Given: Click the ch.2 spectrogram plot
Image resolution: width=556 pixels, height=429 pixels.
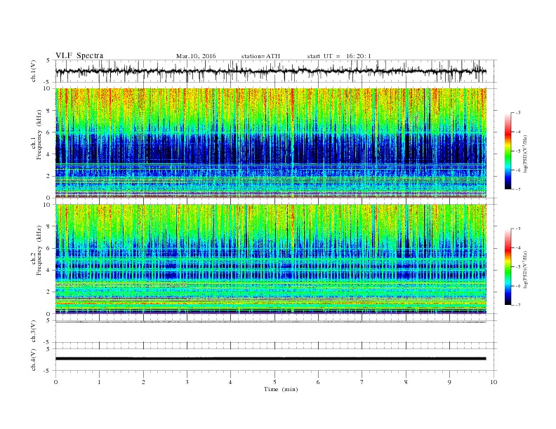Looking at the screenshot, I should coord(270,259).
